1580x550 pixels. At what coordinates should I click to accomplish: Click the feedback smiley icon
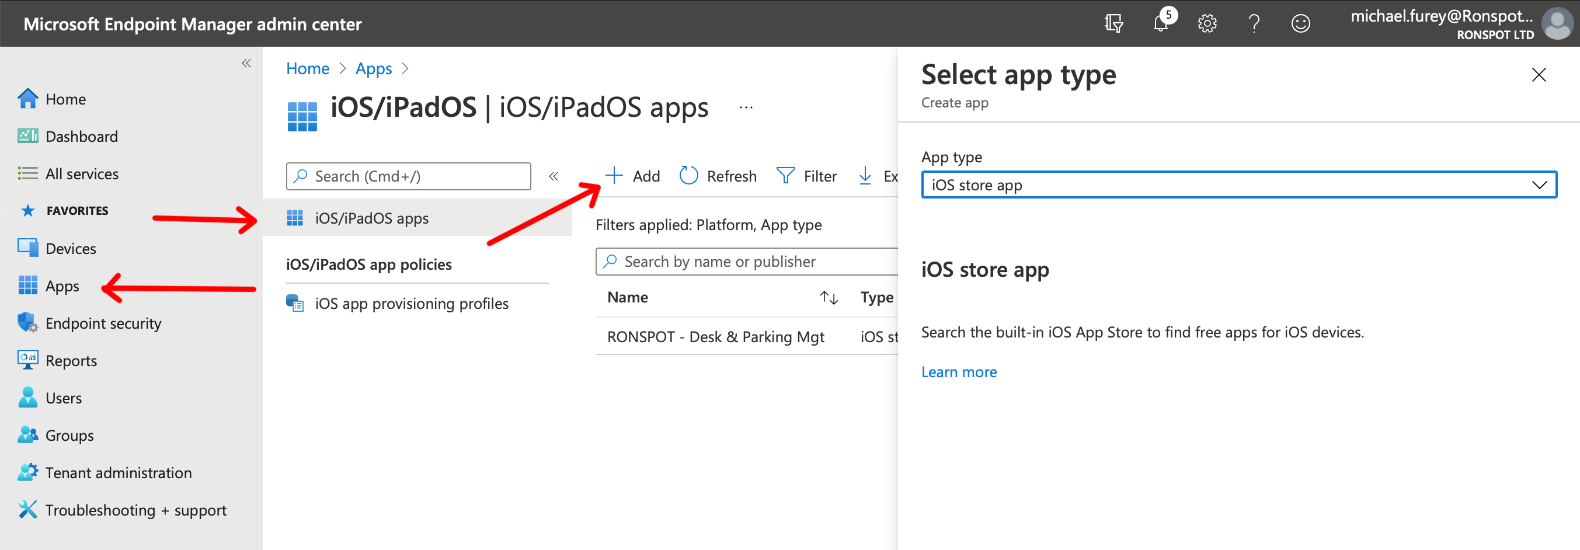coord(1300,23)
